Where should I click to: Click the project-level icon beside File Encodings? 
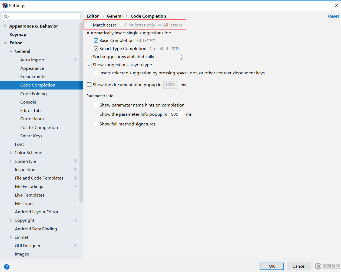pyautogui.click(x=76, y=187)
